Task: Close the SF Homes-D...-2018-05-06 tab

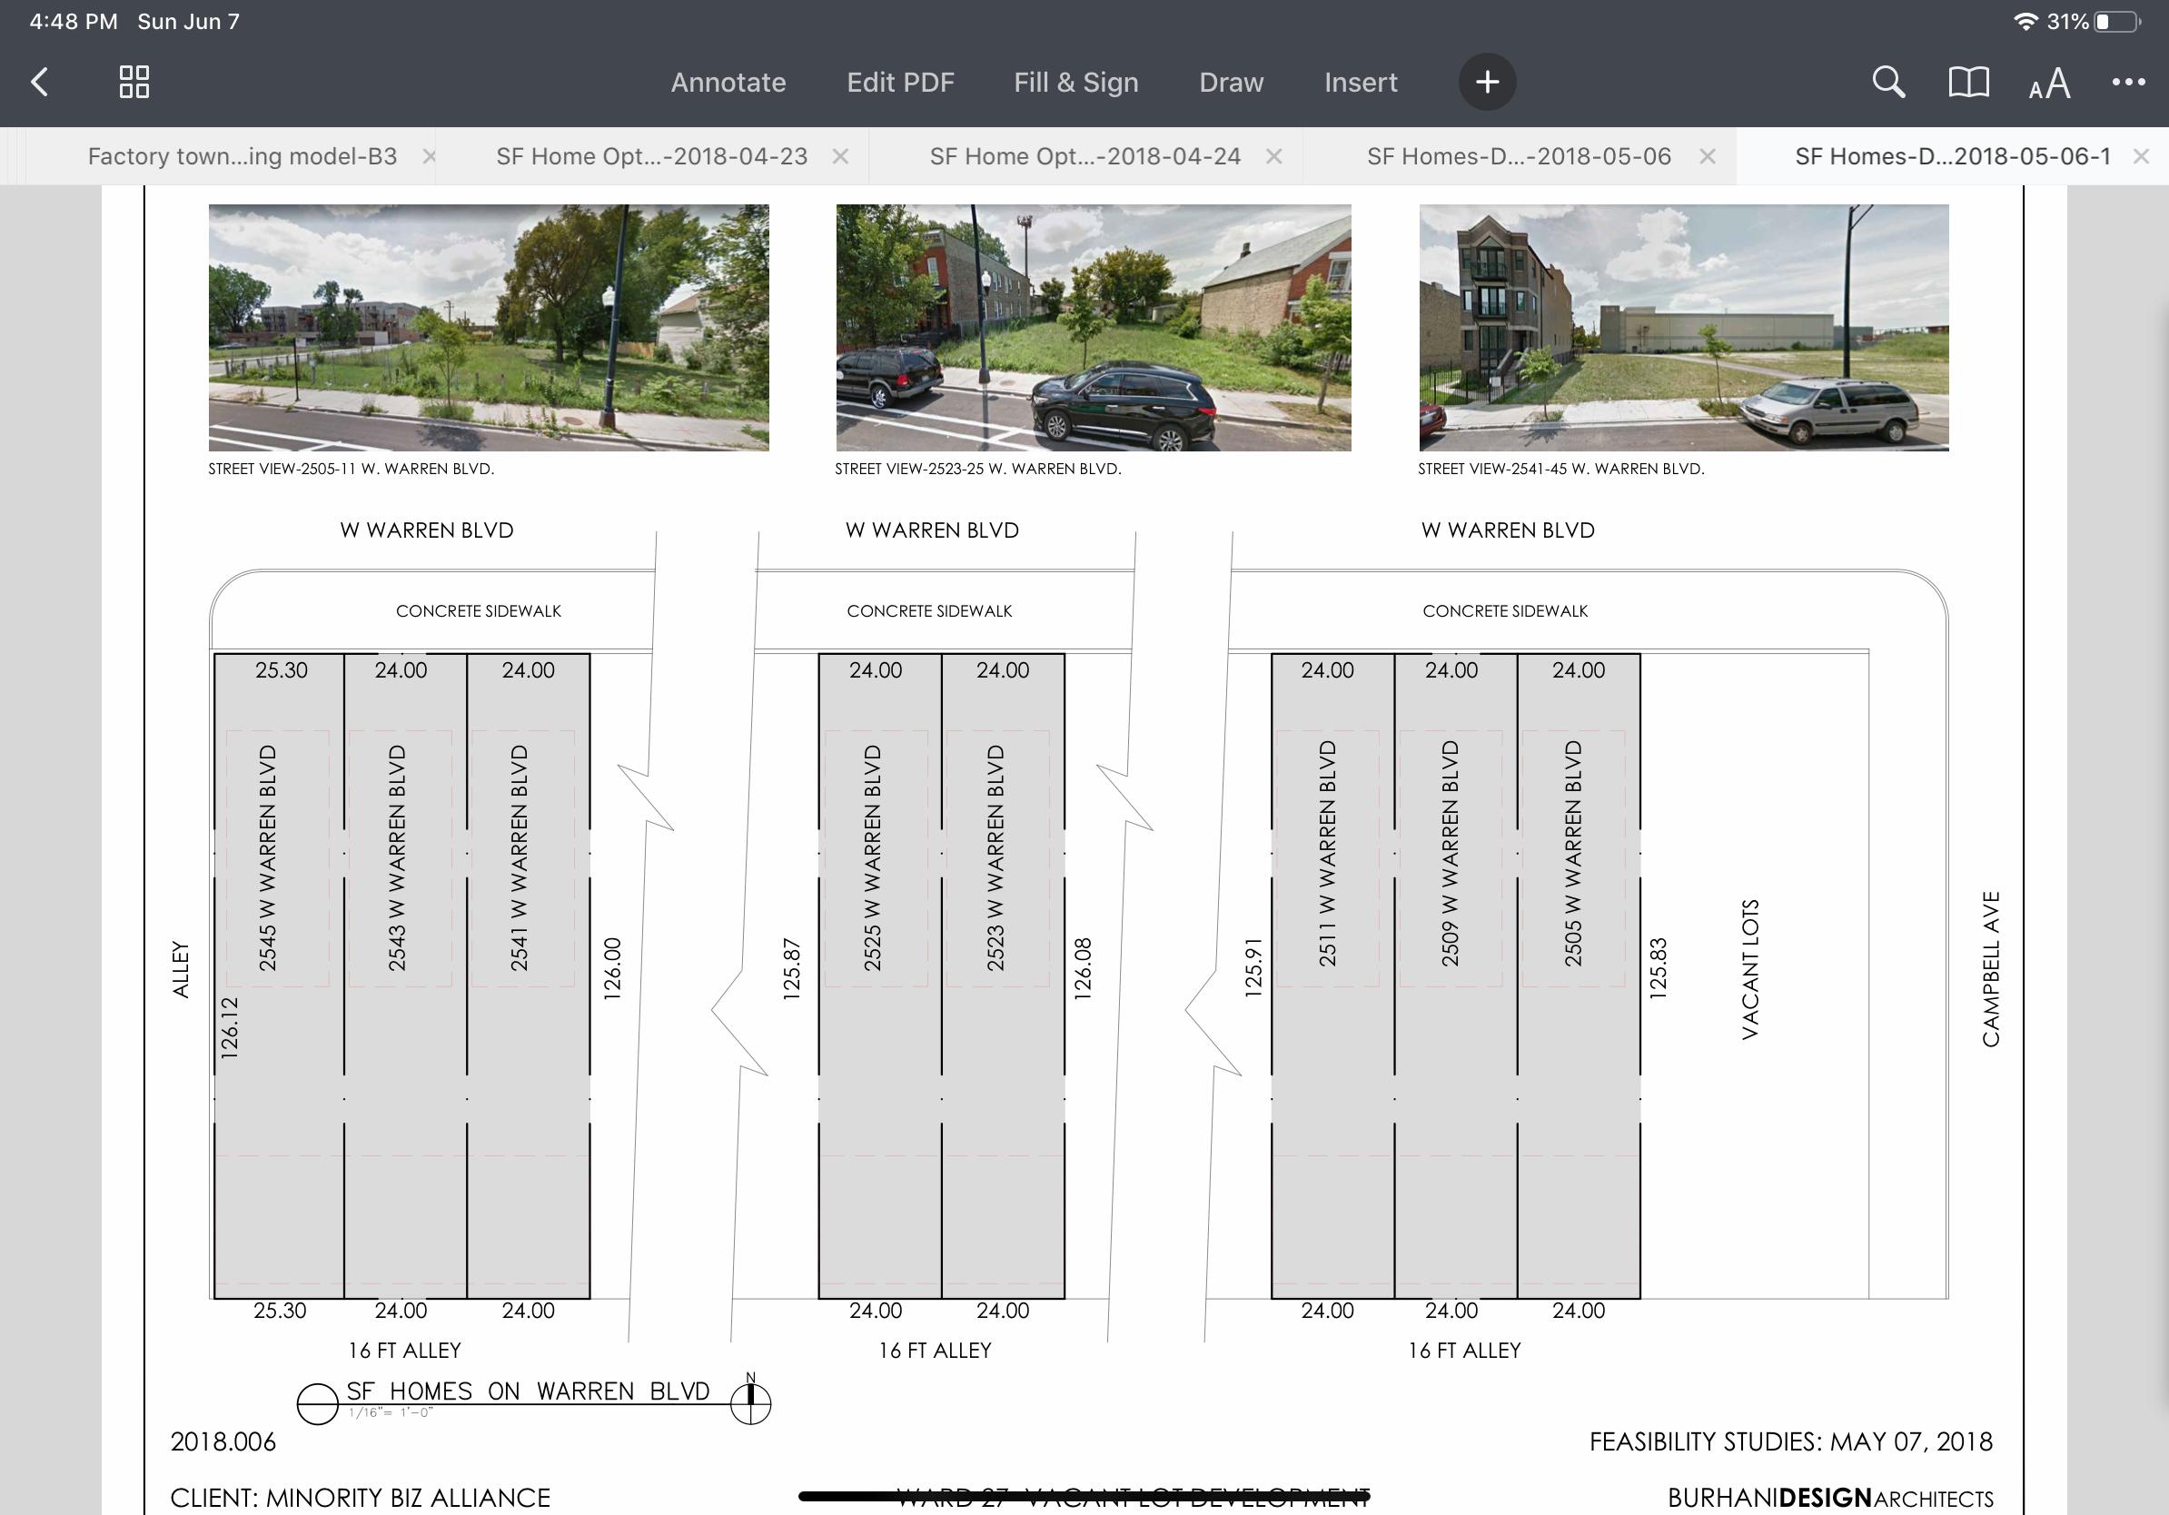Action: (1707, 156)
